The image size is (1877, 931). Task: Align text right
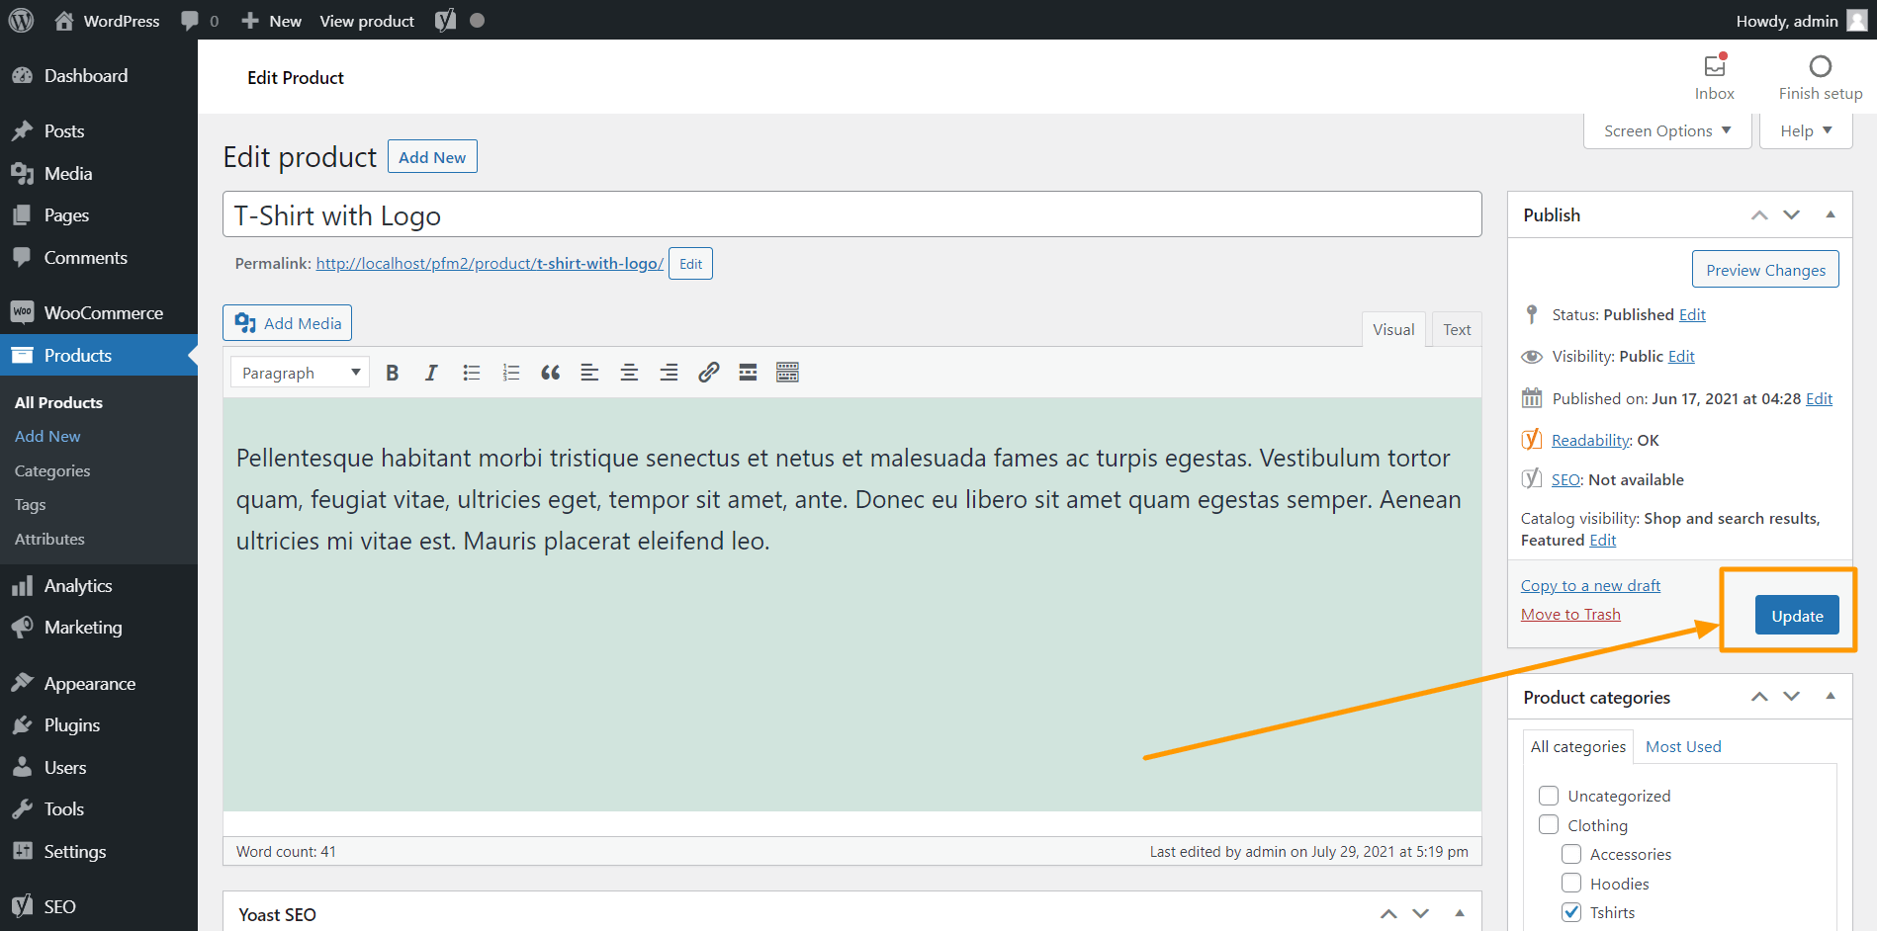click(669, 373)
